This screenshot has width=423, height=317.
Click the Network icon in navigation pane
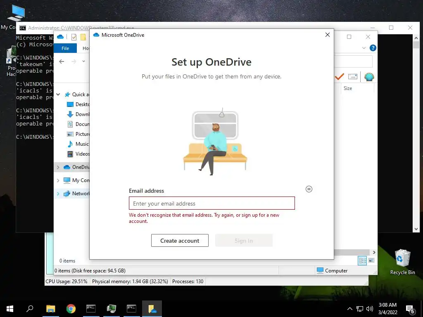point(67,194)
